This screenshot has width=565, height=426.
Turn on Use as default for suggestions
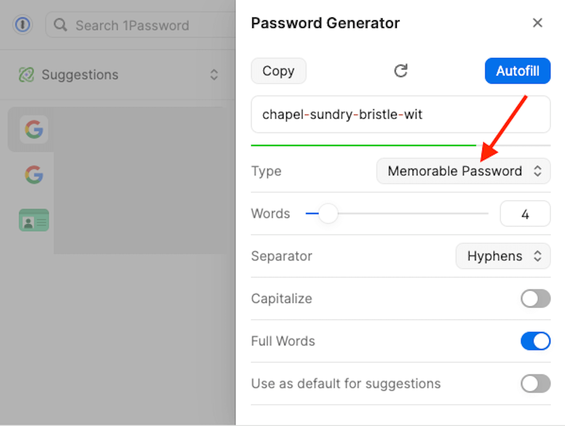coord(535,384)
